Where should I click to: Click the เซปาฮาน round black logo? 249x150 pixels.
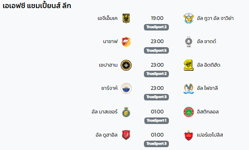[126, 65]
